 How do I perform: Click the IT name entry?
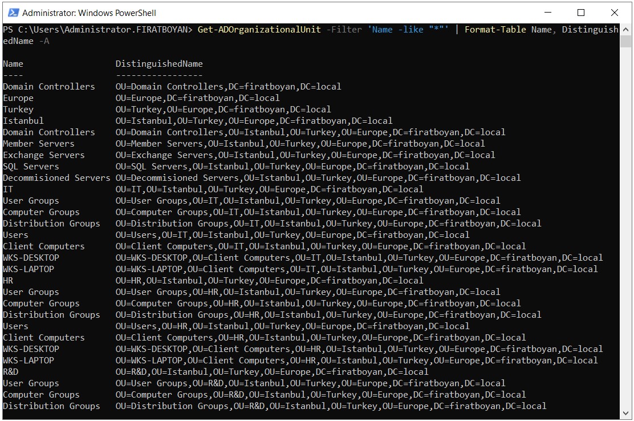(7, 189)
